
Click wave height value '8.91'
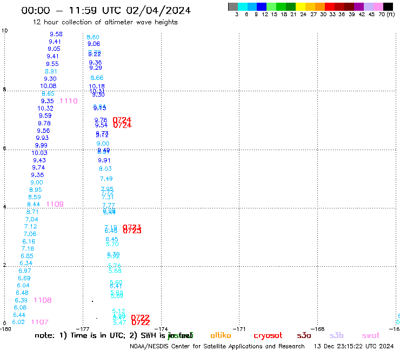(x=51, y=71)
